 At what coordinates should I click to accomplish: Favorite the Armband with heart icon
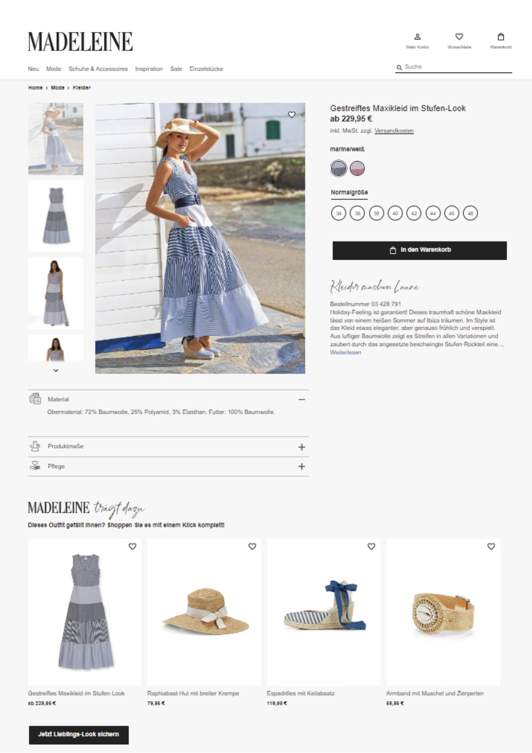491,546
